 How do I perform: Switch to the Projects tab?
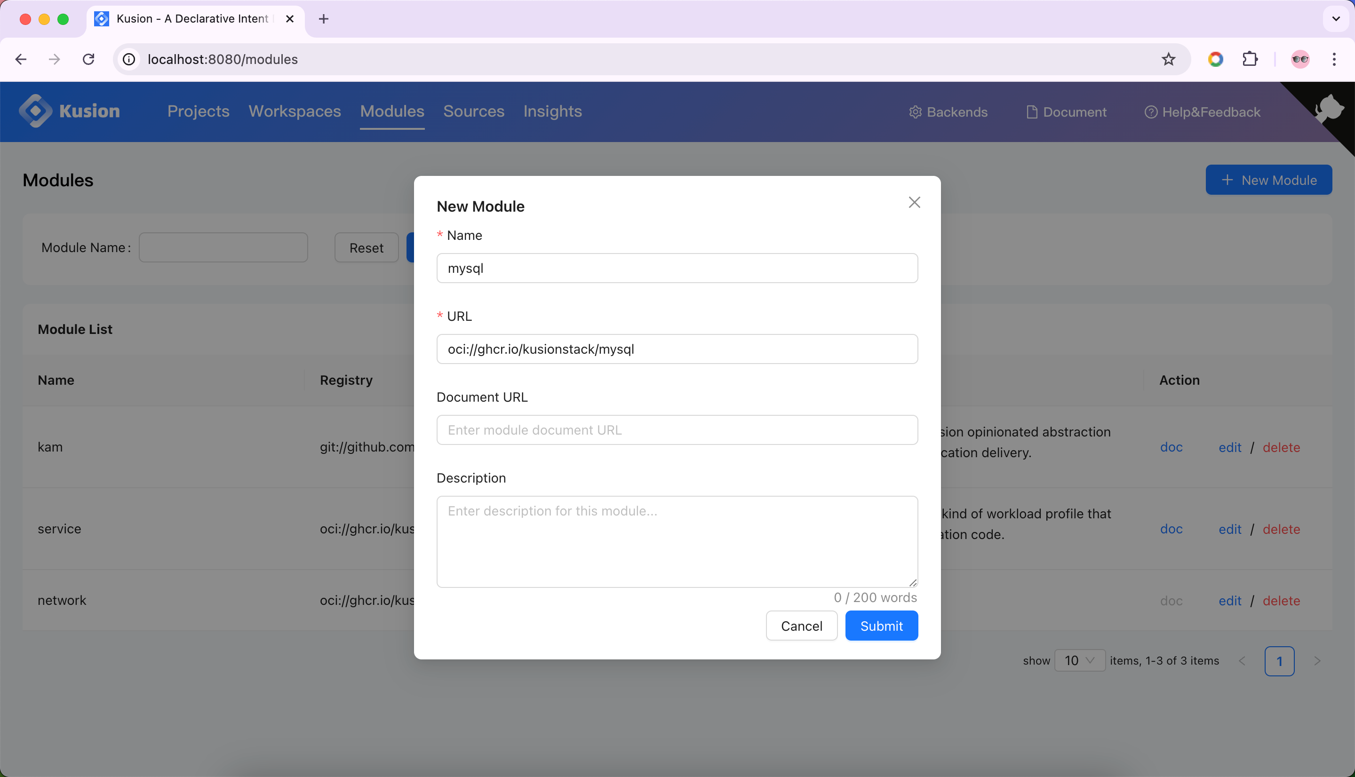click(x=198, y=111)
